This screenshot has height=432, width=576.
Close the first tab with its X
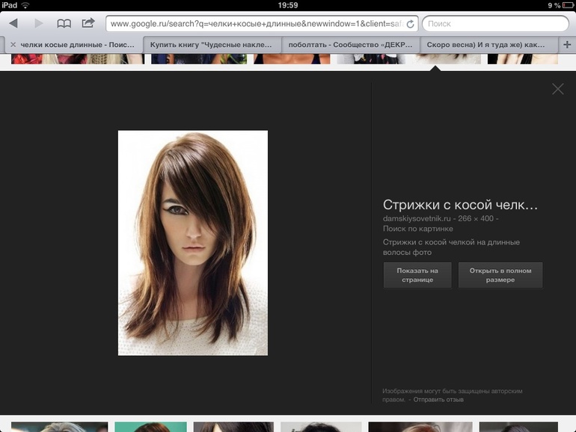click(x=13, y=45)
